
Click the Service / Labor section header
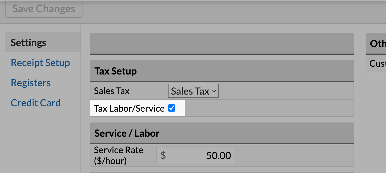pos(127,133)
